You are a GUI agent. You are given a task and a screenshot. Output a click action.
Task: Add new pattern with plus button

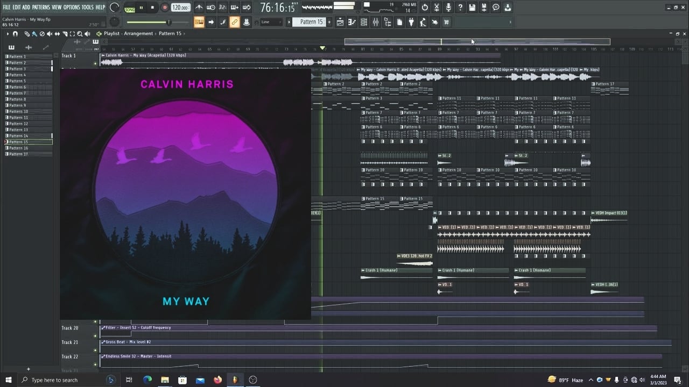coord(330,22)
